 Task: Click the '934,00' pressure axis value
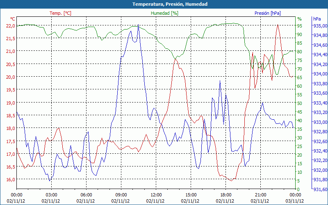[x=320, y=74]
